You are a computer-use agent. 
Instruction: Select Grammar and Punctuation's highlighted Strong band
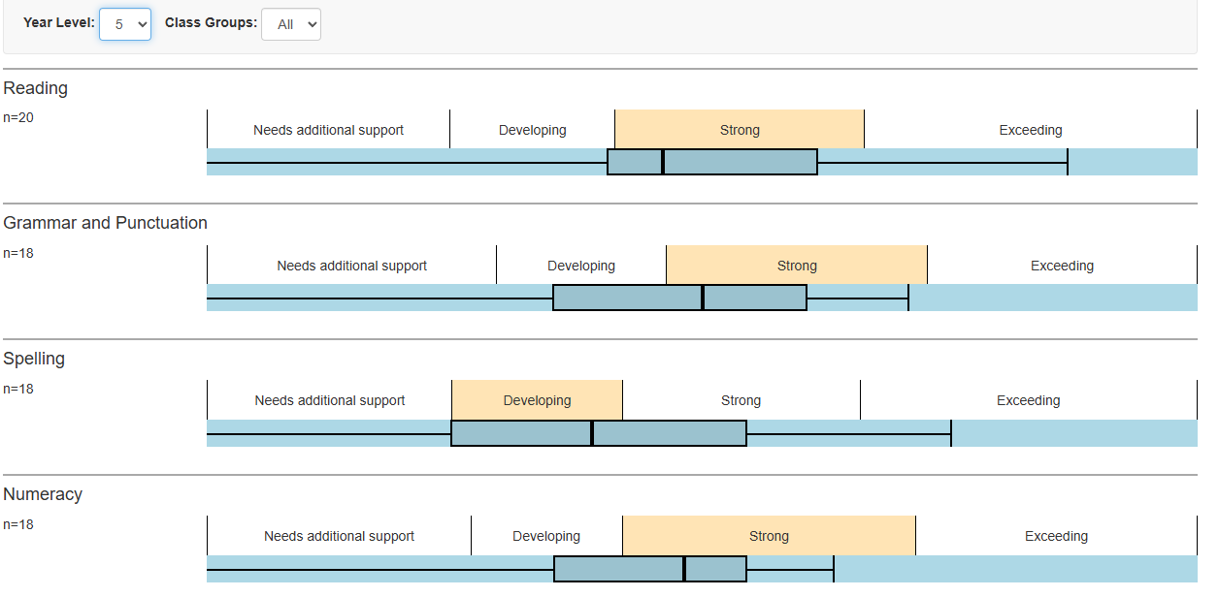pyautogui.click(x=797, y=266)
